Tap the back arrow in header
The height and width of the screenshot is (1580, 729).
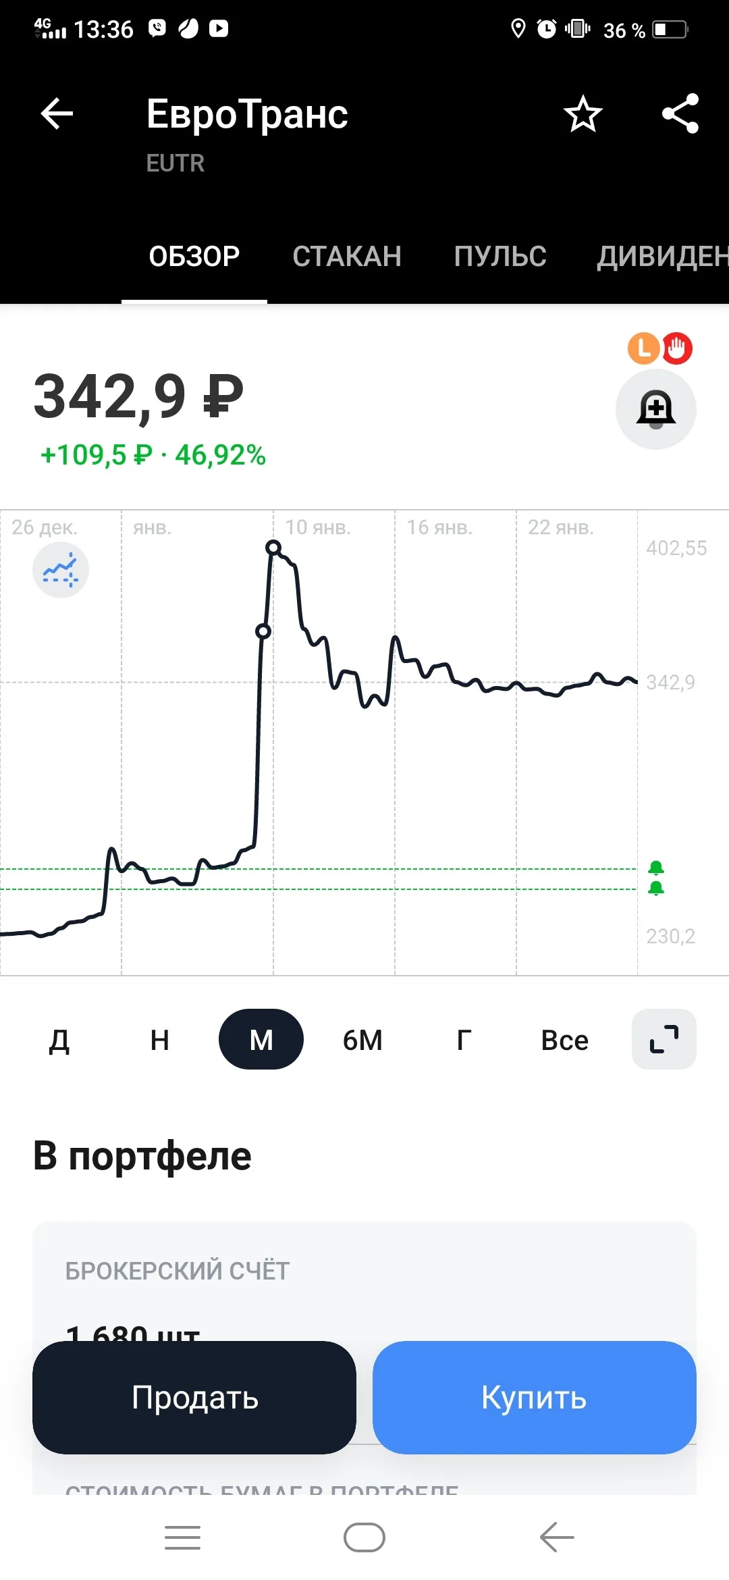[57, 113]
